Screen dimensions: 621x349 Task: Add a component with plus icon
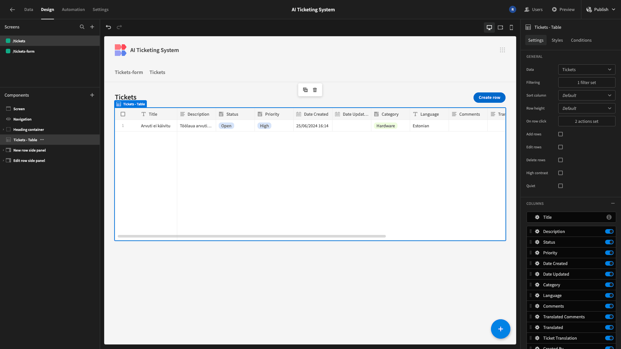coord(92,95)
